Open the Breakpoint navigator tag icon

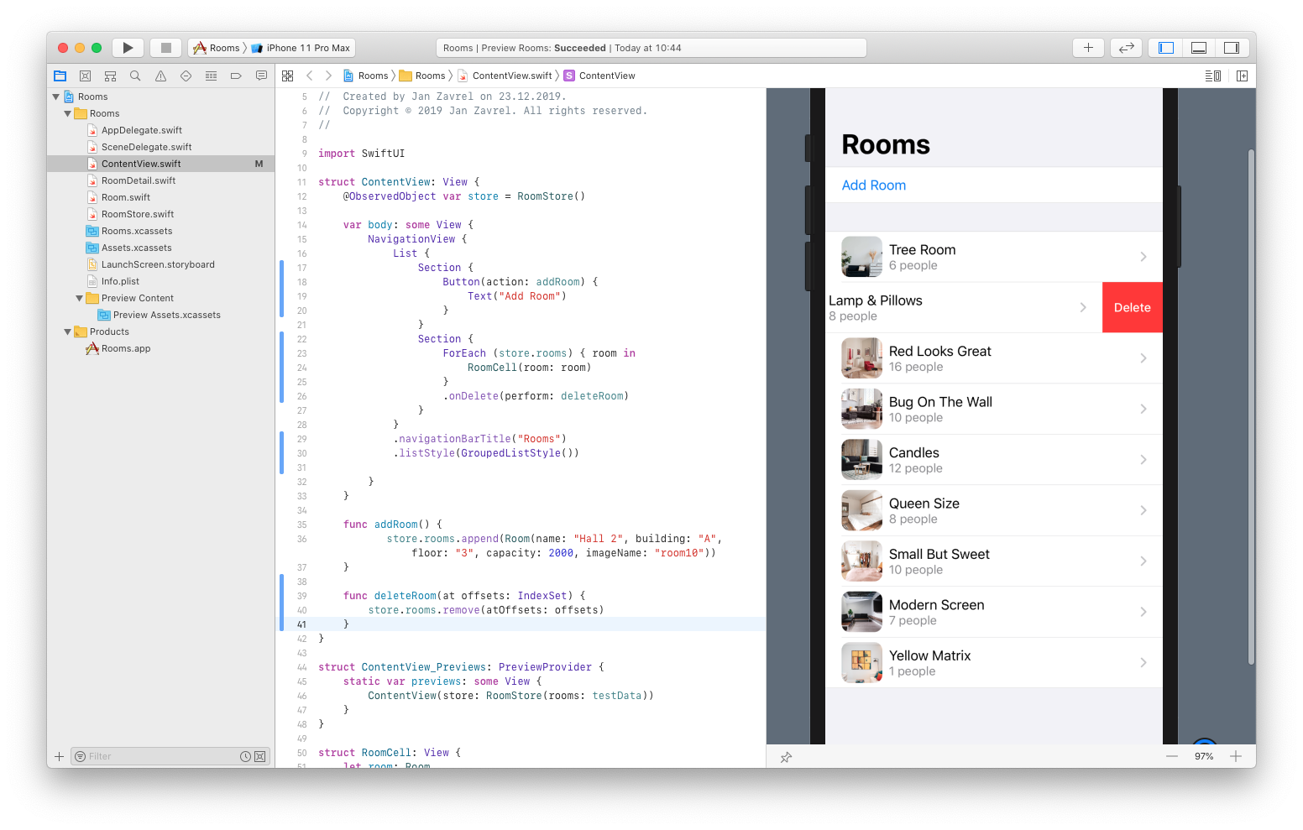click(236, 76)
